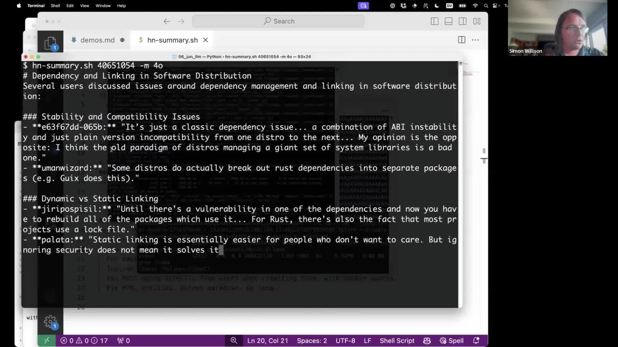Viewport: 618px width, 347px height.
Task: Go to line via Ln 20, Col 21
Action: click(x=268, y=341)
